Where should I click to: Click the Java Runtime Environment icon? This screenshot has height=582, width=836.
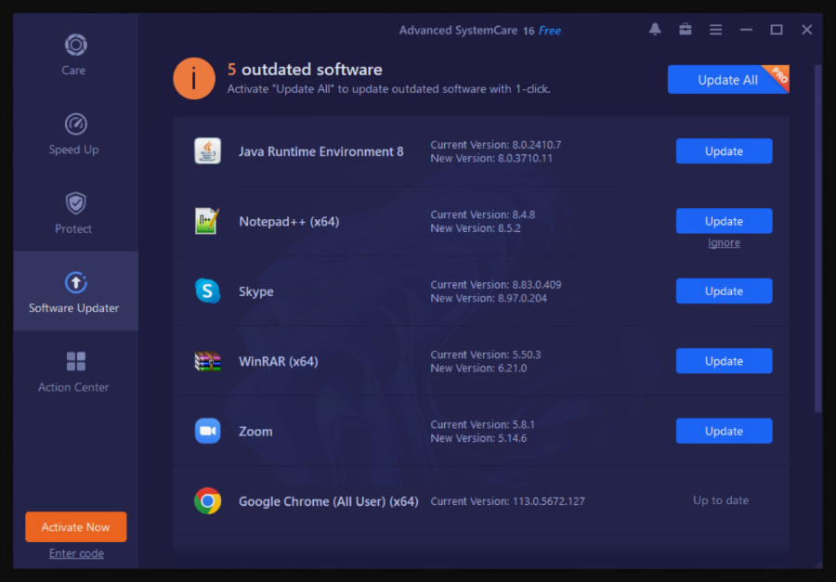click(207, 151)
